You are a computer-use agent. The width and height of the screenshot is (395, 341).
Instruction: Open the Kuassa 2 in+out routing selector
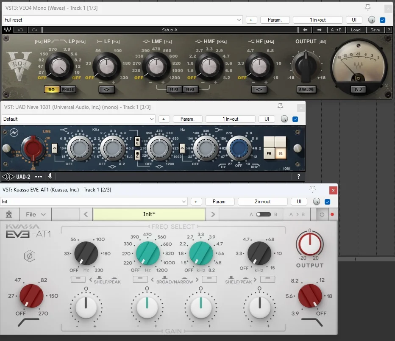[262, 202]
